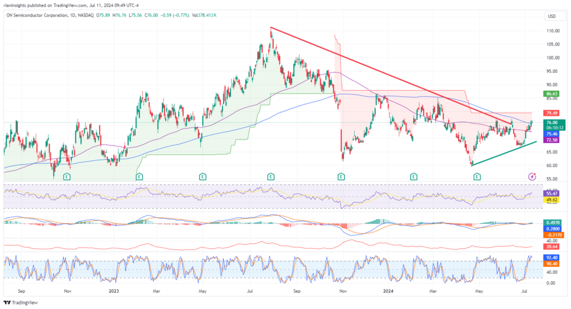Image resolution: width=571 pixels, height=309 pixels.
Task: Select the green 86.63 price label
Action: pyautogui.click(x=551, y=94)
